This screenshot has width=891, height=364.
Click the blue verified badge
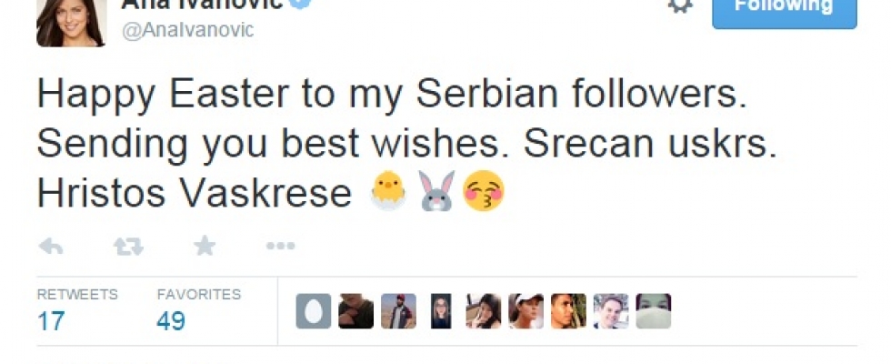click(302, 5)
